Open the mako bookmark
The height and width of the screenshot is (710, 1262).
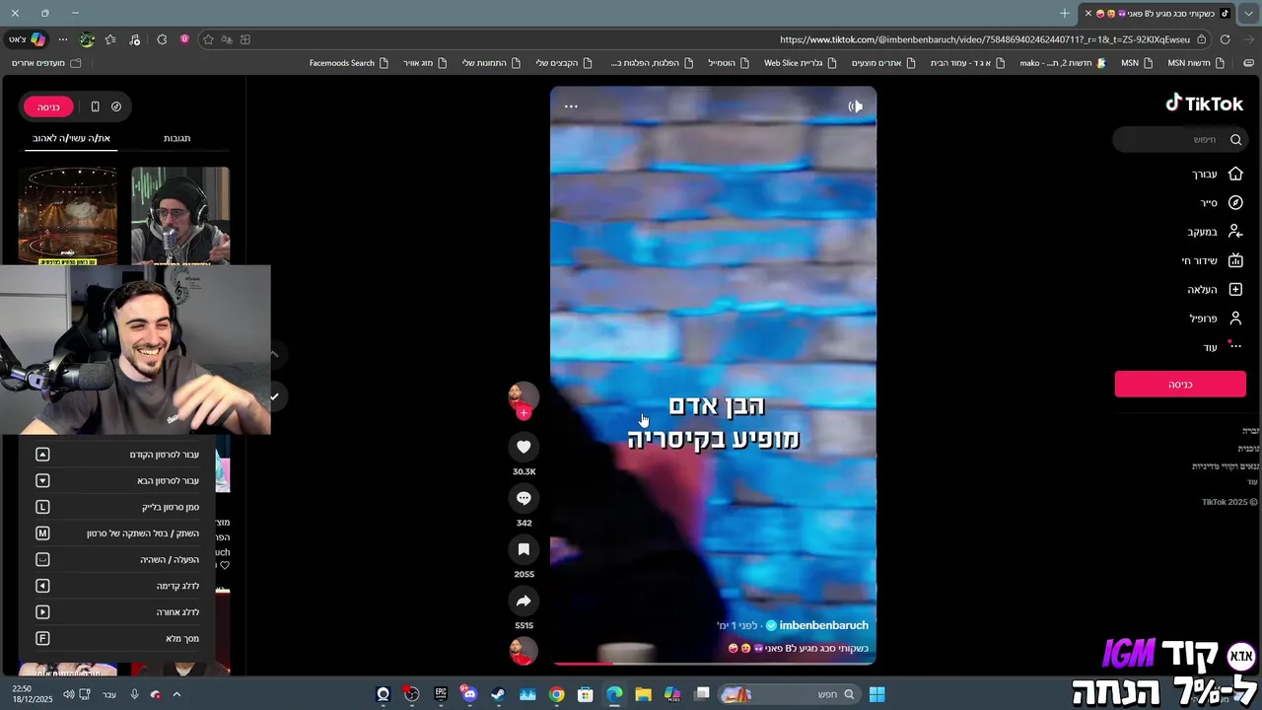tap(1064, 63)
